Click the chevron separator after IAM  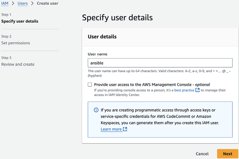(13, 3)
